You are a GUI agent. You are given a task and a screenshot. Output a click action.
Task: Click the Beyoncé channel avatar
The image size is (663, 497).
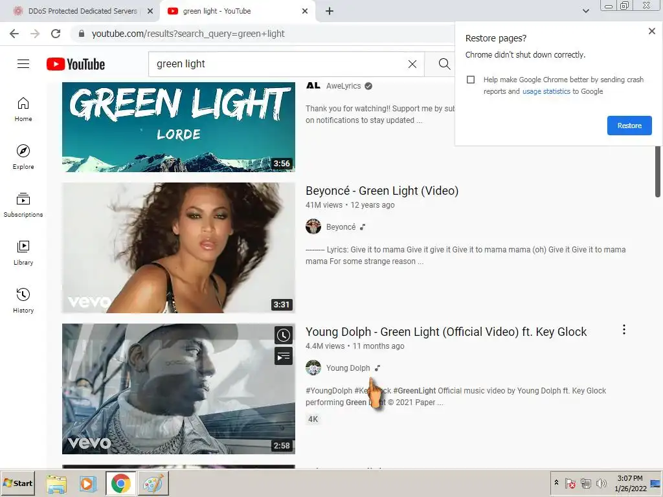pyautogui.click(x=313, y=226)
